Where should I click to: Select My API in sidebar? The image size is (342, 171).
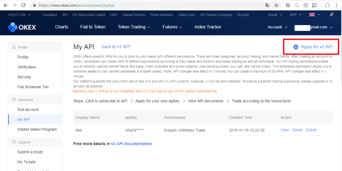coord(35,119)
